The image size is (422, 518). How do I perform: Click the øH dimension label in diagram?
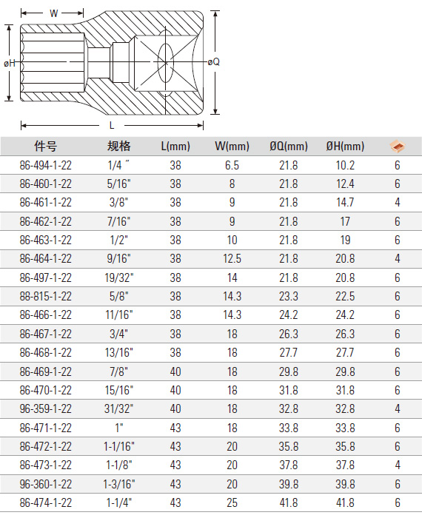point(10,63)
